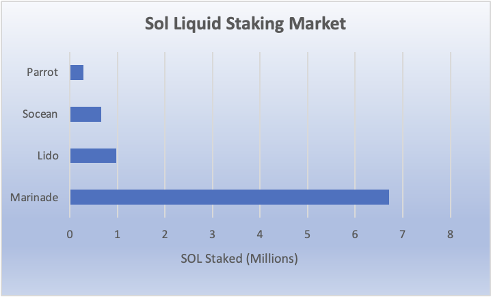Click the axis value '5'
Viewport: 491px width, 297px height.
point(307,234)
